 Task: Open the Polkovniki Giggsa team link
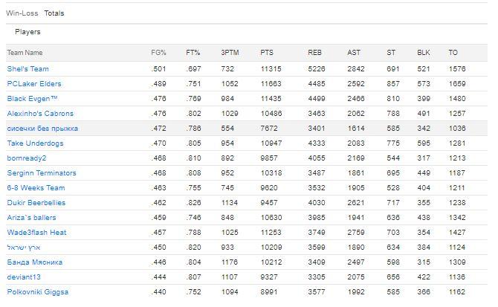[x=38, y=292]
